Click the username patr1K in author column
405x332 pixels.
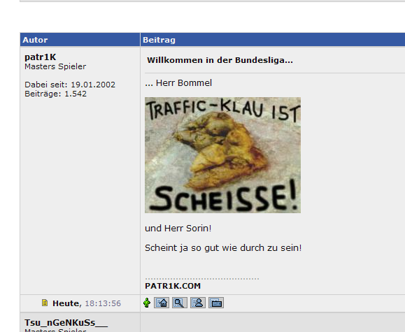click(x=41, y=57)
